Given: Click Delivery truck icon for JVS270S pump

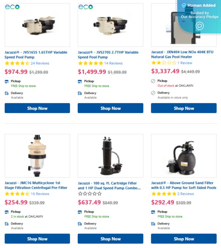Looking at the screenshot, I should 80,93.
